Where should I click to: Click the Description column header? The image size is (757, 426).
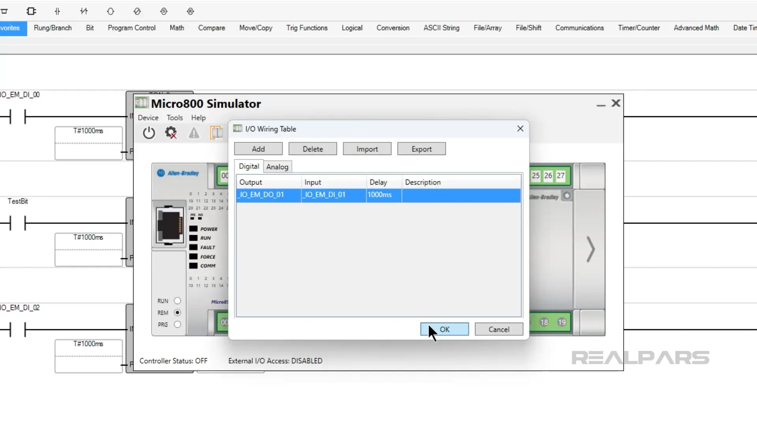tap(461, 182)
